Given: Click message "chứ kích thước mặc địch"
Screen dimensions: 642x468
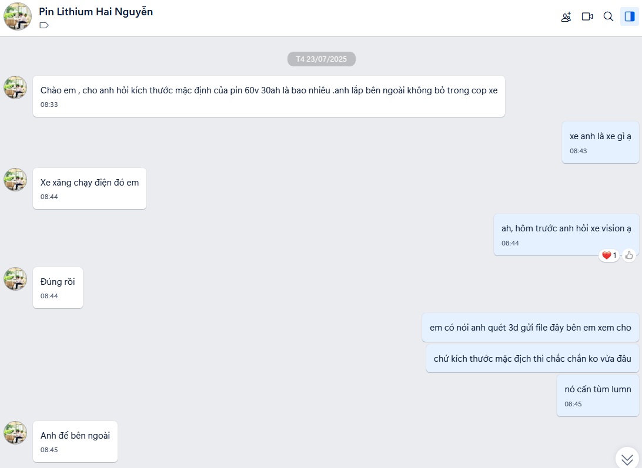Looking at the screenshot, I should pyautogui.click(x=532, y=358).
